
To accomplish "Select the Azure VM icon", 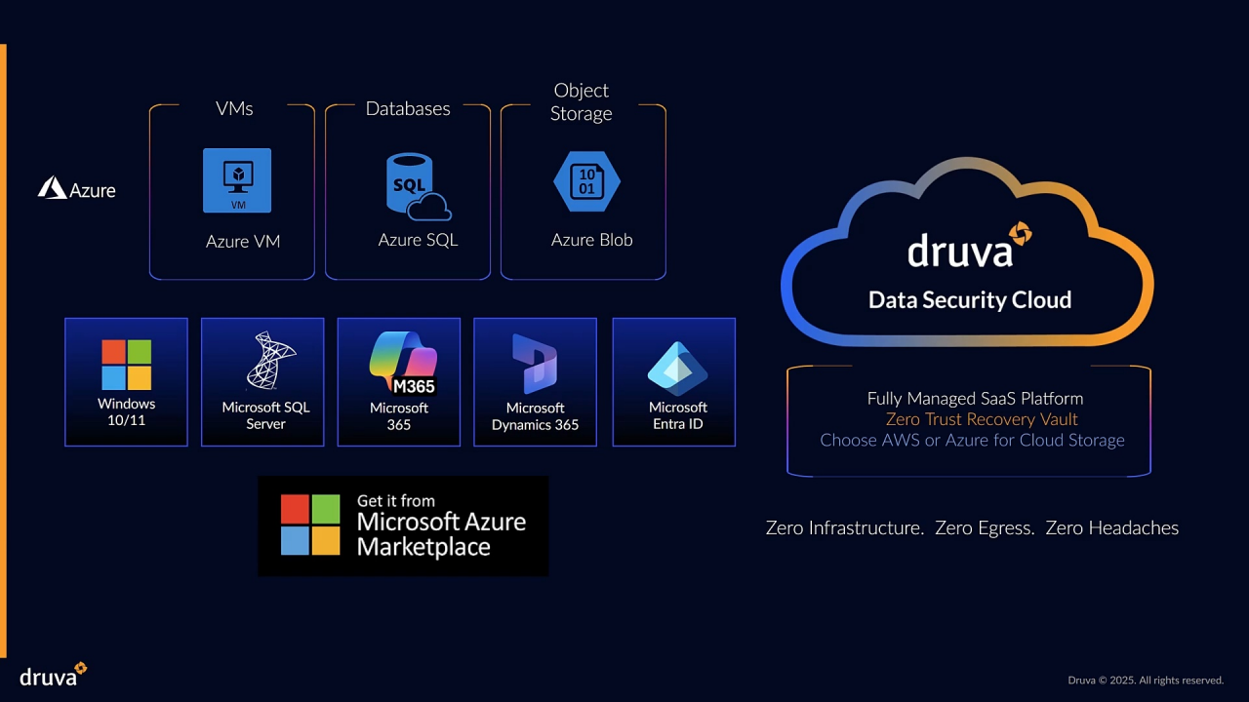I will [236, 179].
